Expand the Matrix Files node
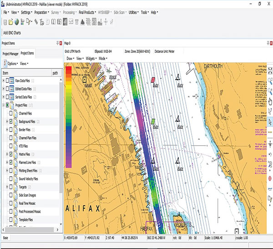The image size is (273, 249). point(7,154)
